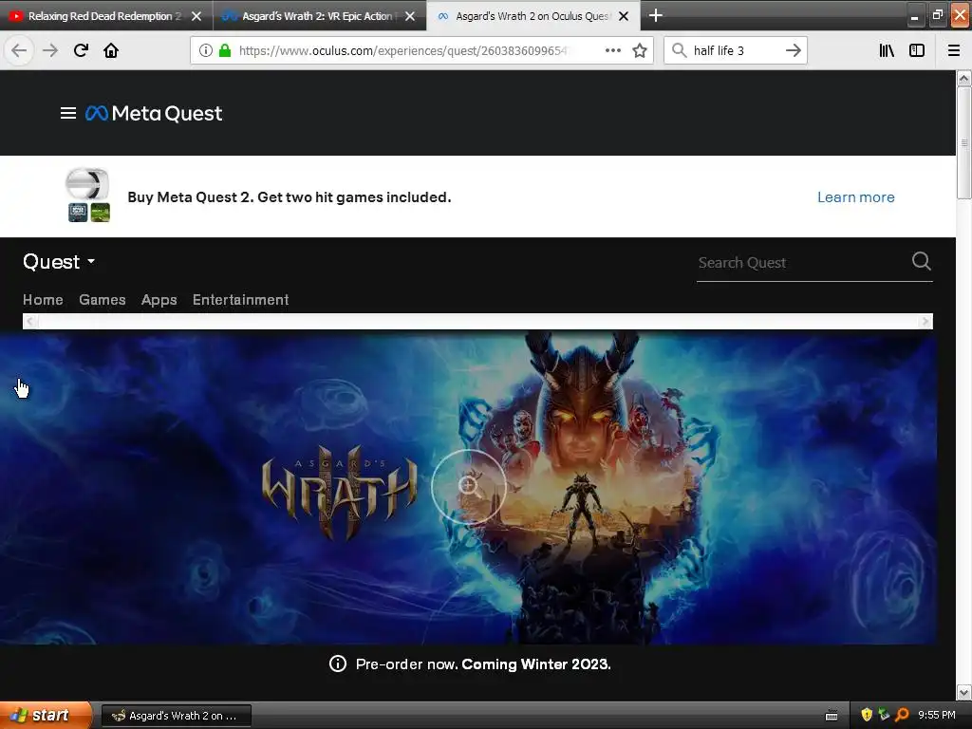
Task: Click 'Pre-order now. Coming Winter 2023.' text
Action: (x=483, y=664)
